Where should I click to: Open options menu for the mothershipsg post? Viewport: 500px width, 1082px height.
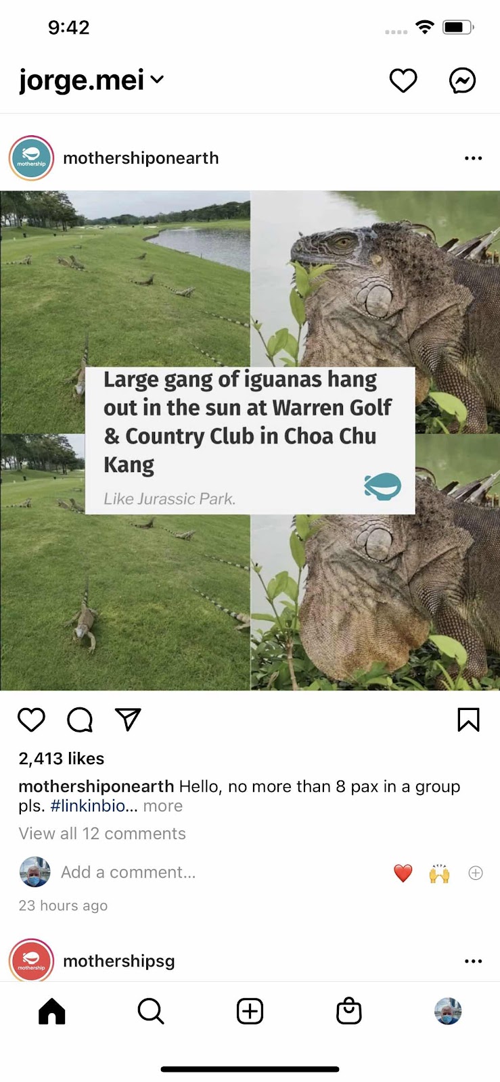[473, 961]
